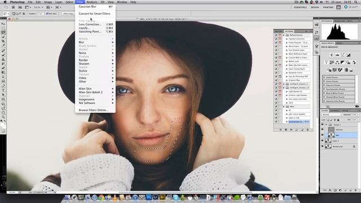
Task: Choose Convert for Smart Filters
Action: pyautogui.click(x=95, y=14)
